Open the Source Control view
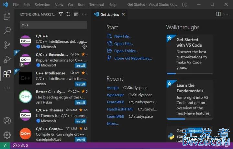This screenshot has width=233, height=149. click(x=7, y=45)
